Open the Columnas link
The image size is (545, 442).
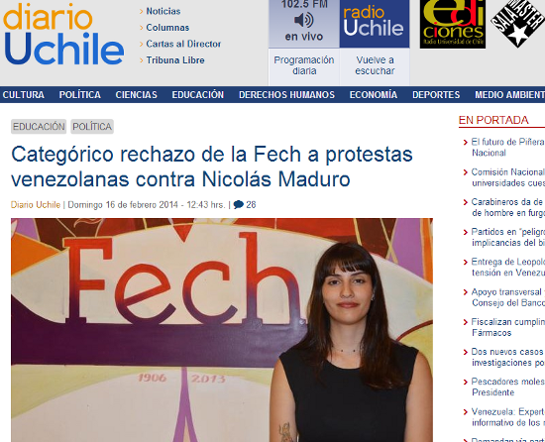point(167,28)
